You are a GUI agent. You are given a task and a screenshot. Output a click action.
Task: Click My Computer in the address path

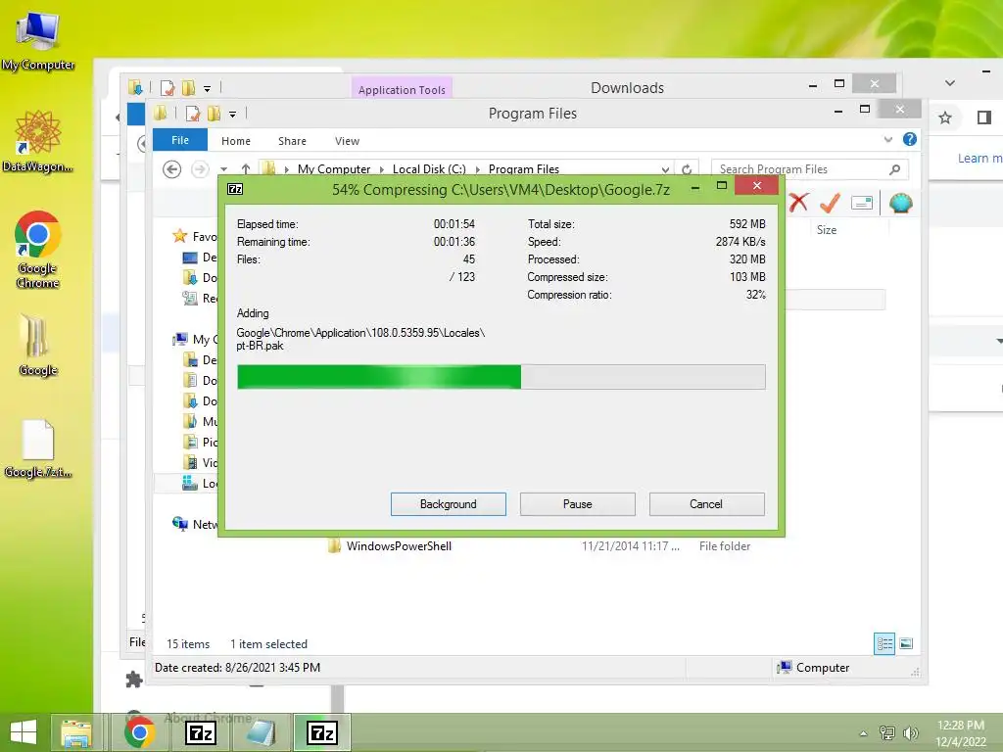(x=334, y=168)
